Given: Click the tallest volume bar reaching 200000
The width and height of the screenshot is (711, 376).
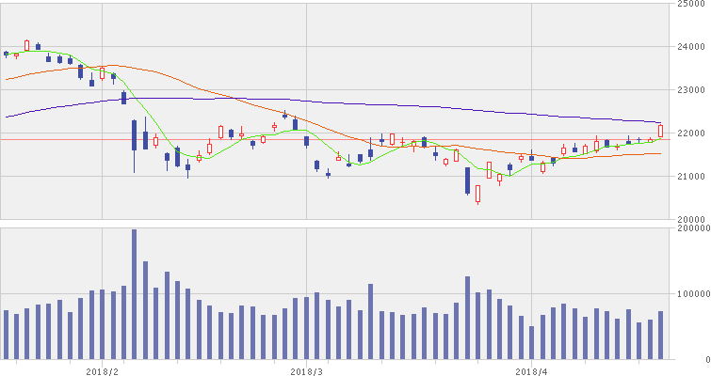Looking at the screenshot, I should pyautogui.click(x=135, y=294).
